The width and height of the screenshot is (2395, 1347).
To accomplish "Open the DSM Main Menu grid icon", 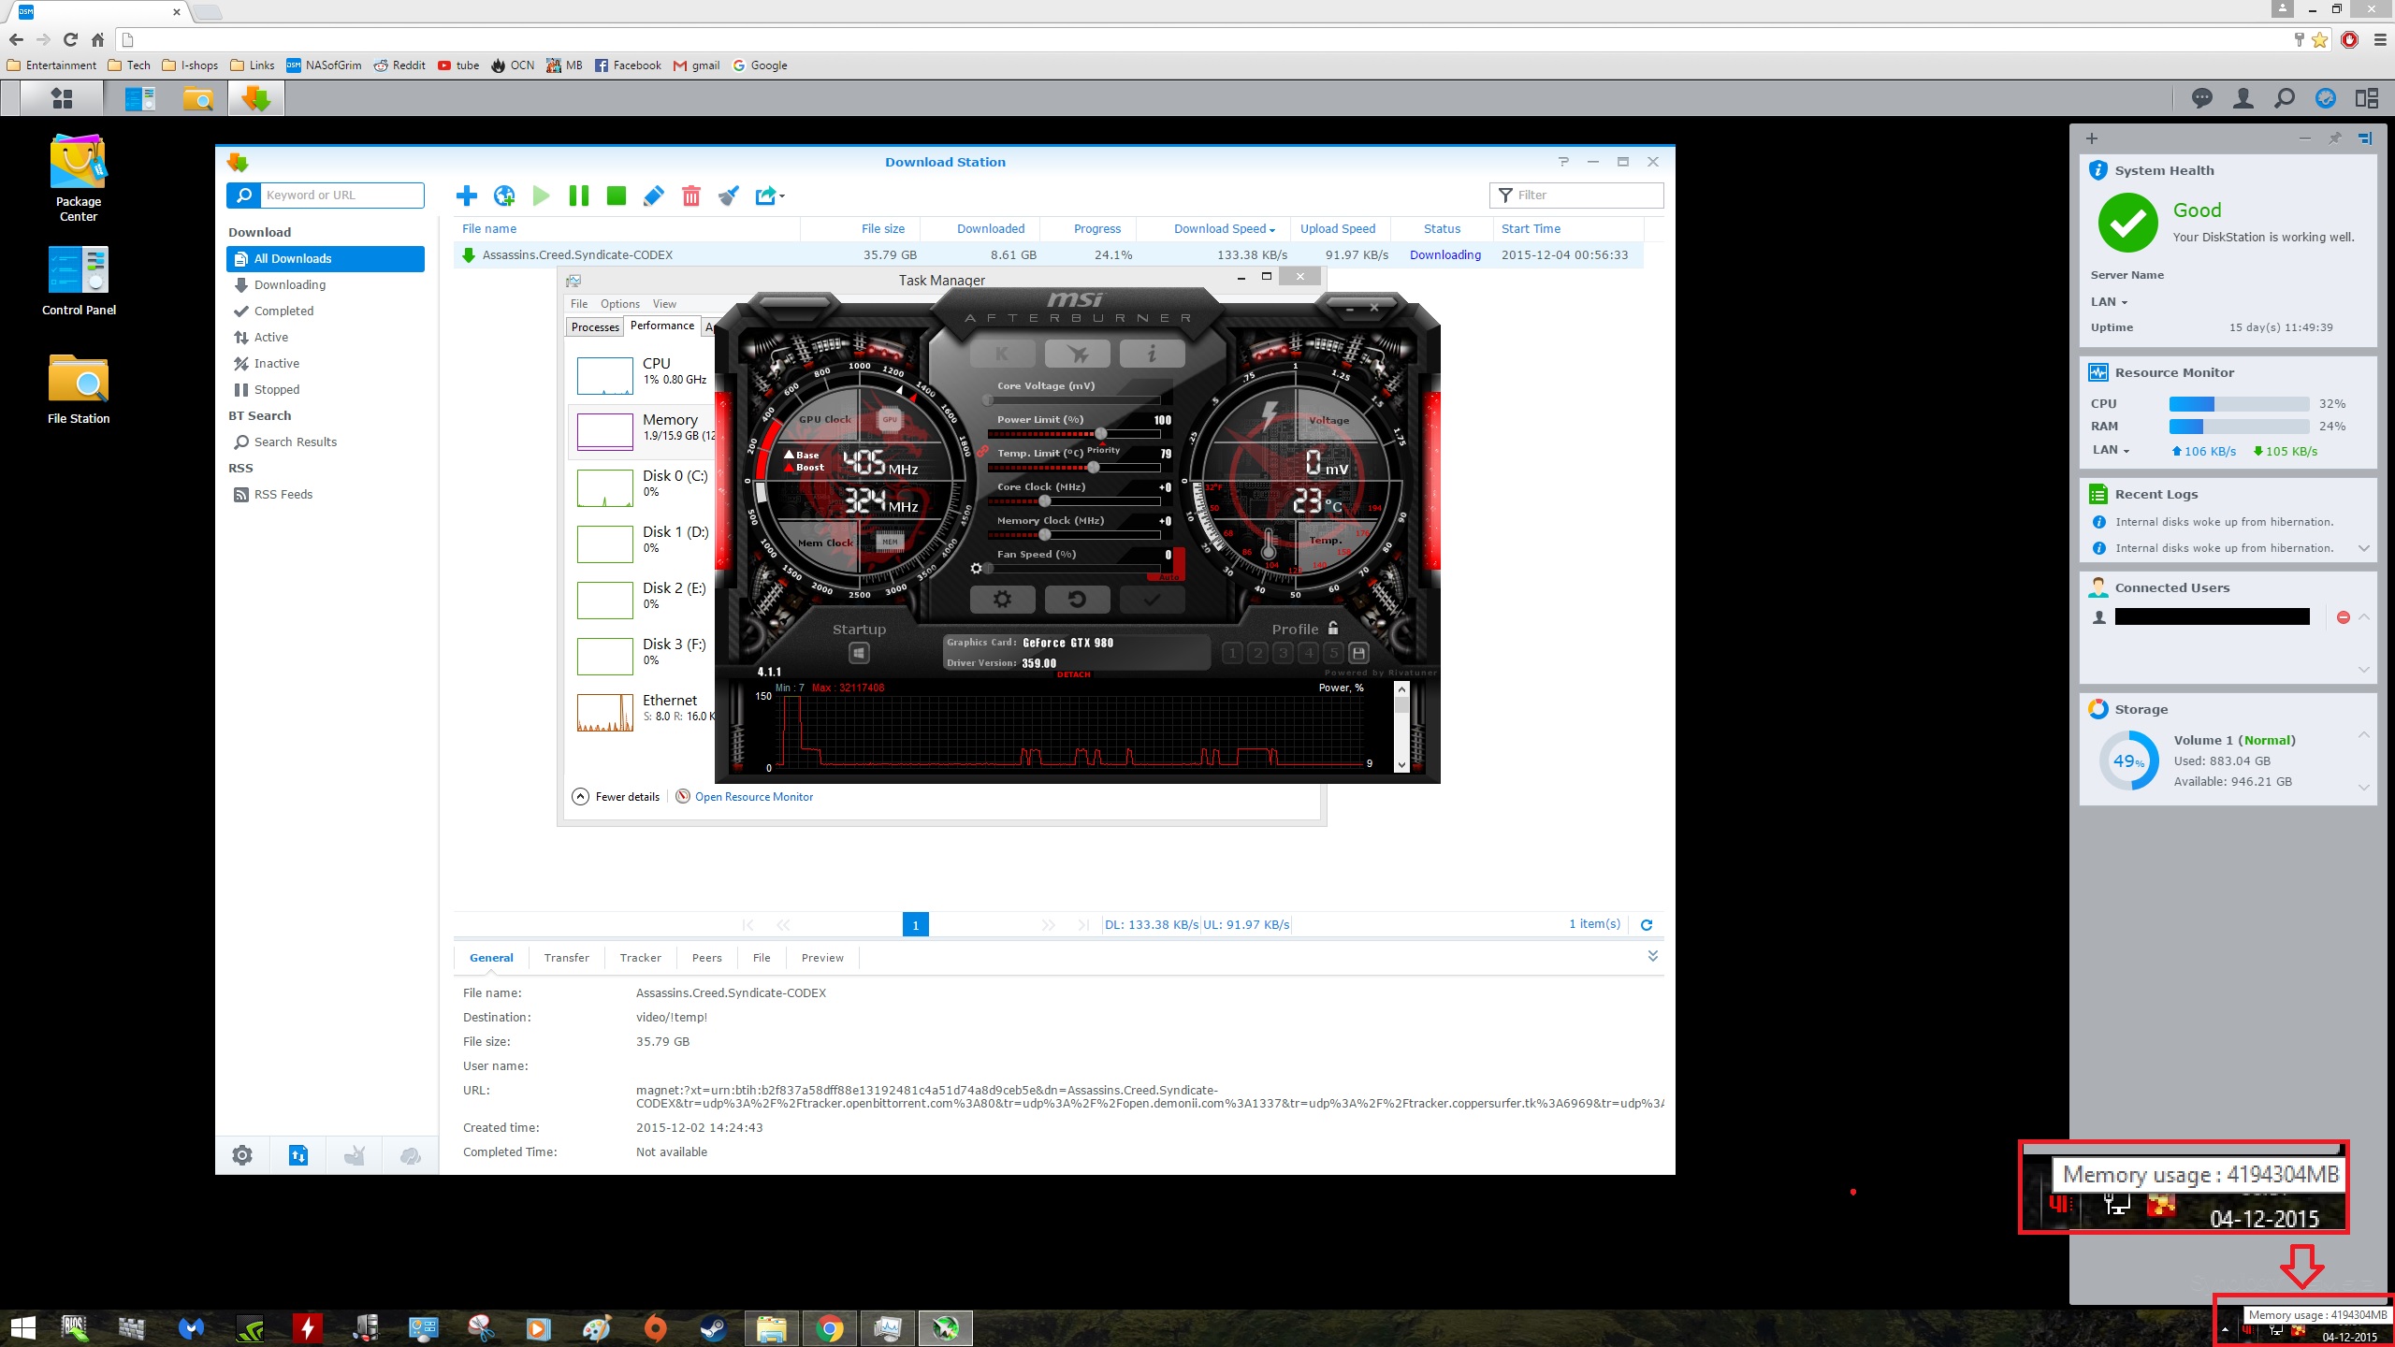I will pyautogui.click(x=62, y=98).
